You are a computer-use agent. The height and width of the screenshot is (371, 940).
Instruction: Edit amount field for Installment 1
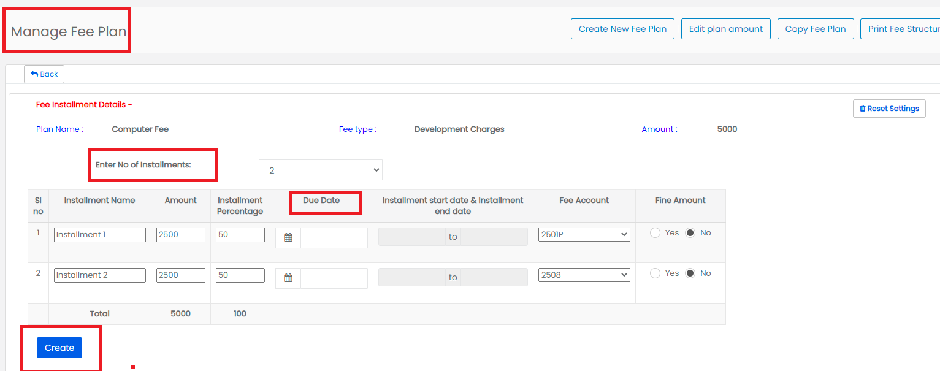point(181,235)
